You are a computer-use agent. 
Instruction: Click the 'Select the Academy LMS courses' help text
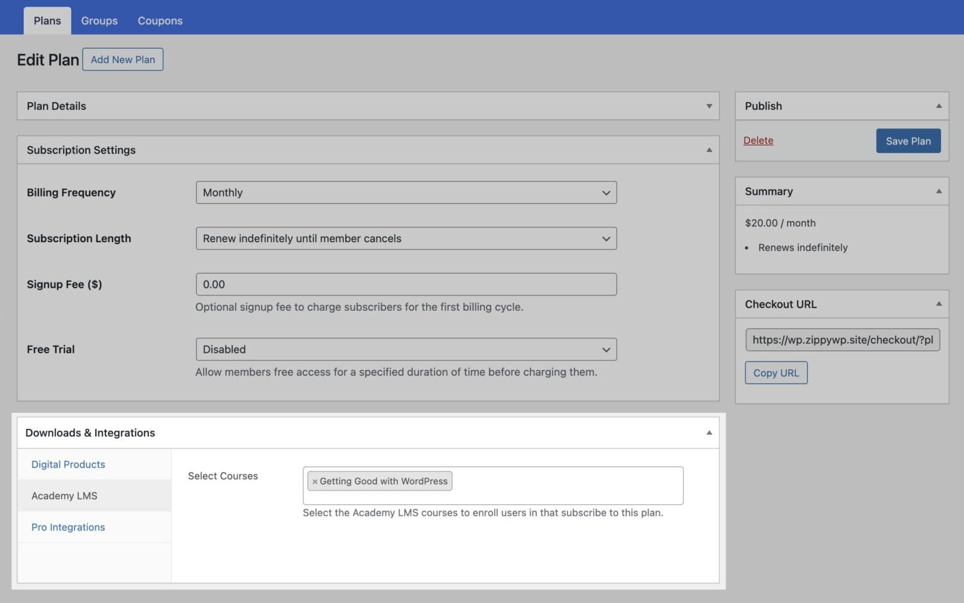(483, 512)
